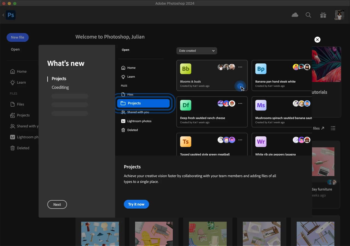Open the green lawn chairs file thumbnail

click(x=208, y=234)
